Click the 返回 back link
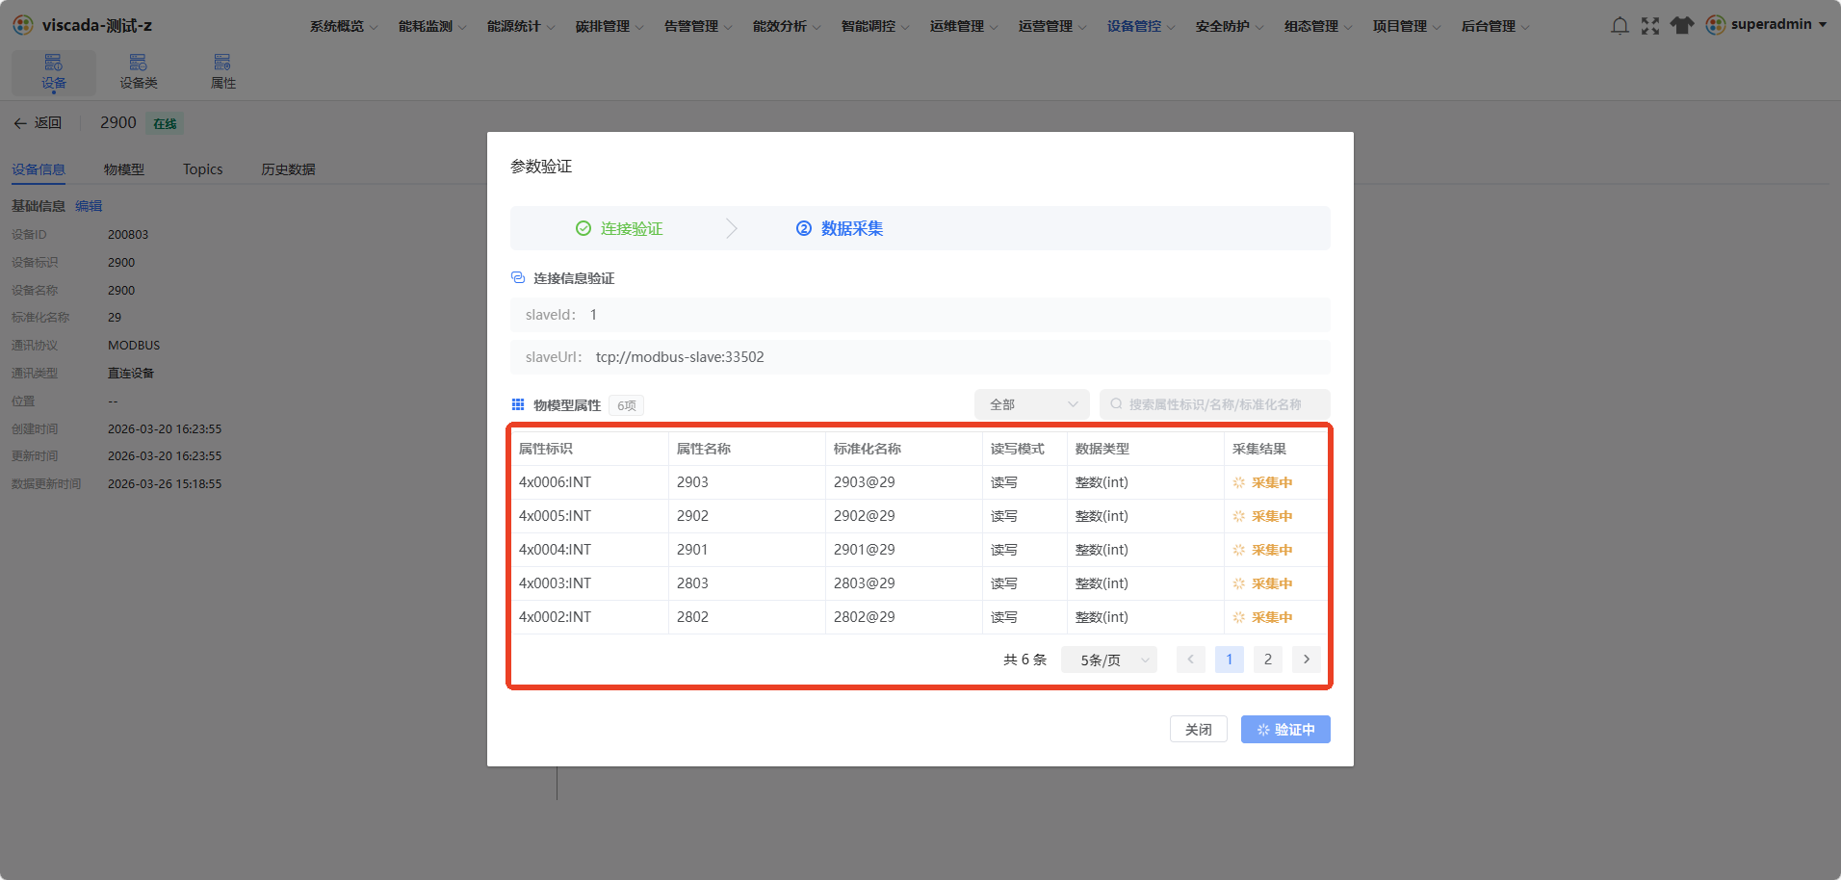This screenshot has width=1841, height=880. [38, 123]
